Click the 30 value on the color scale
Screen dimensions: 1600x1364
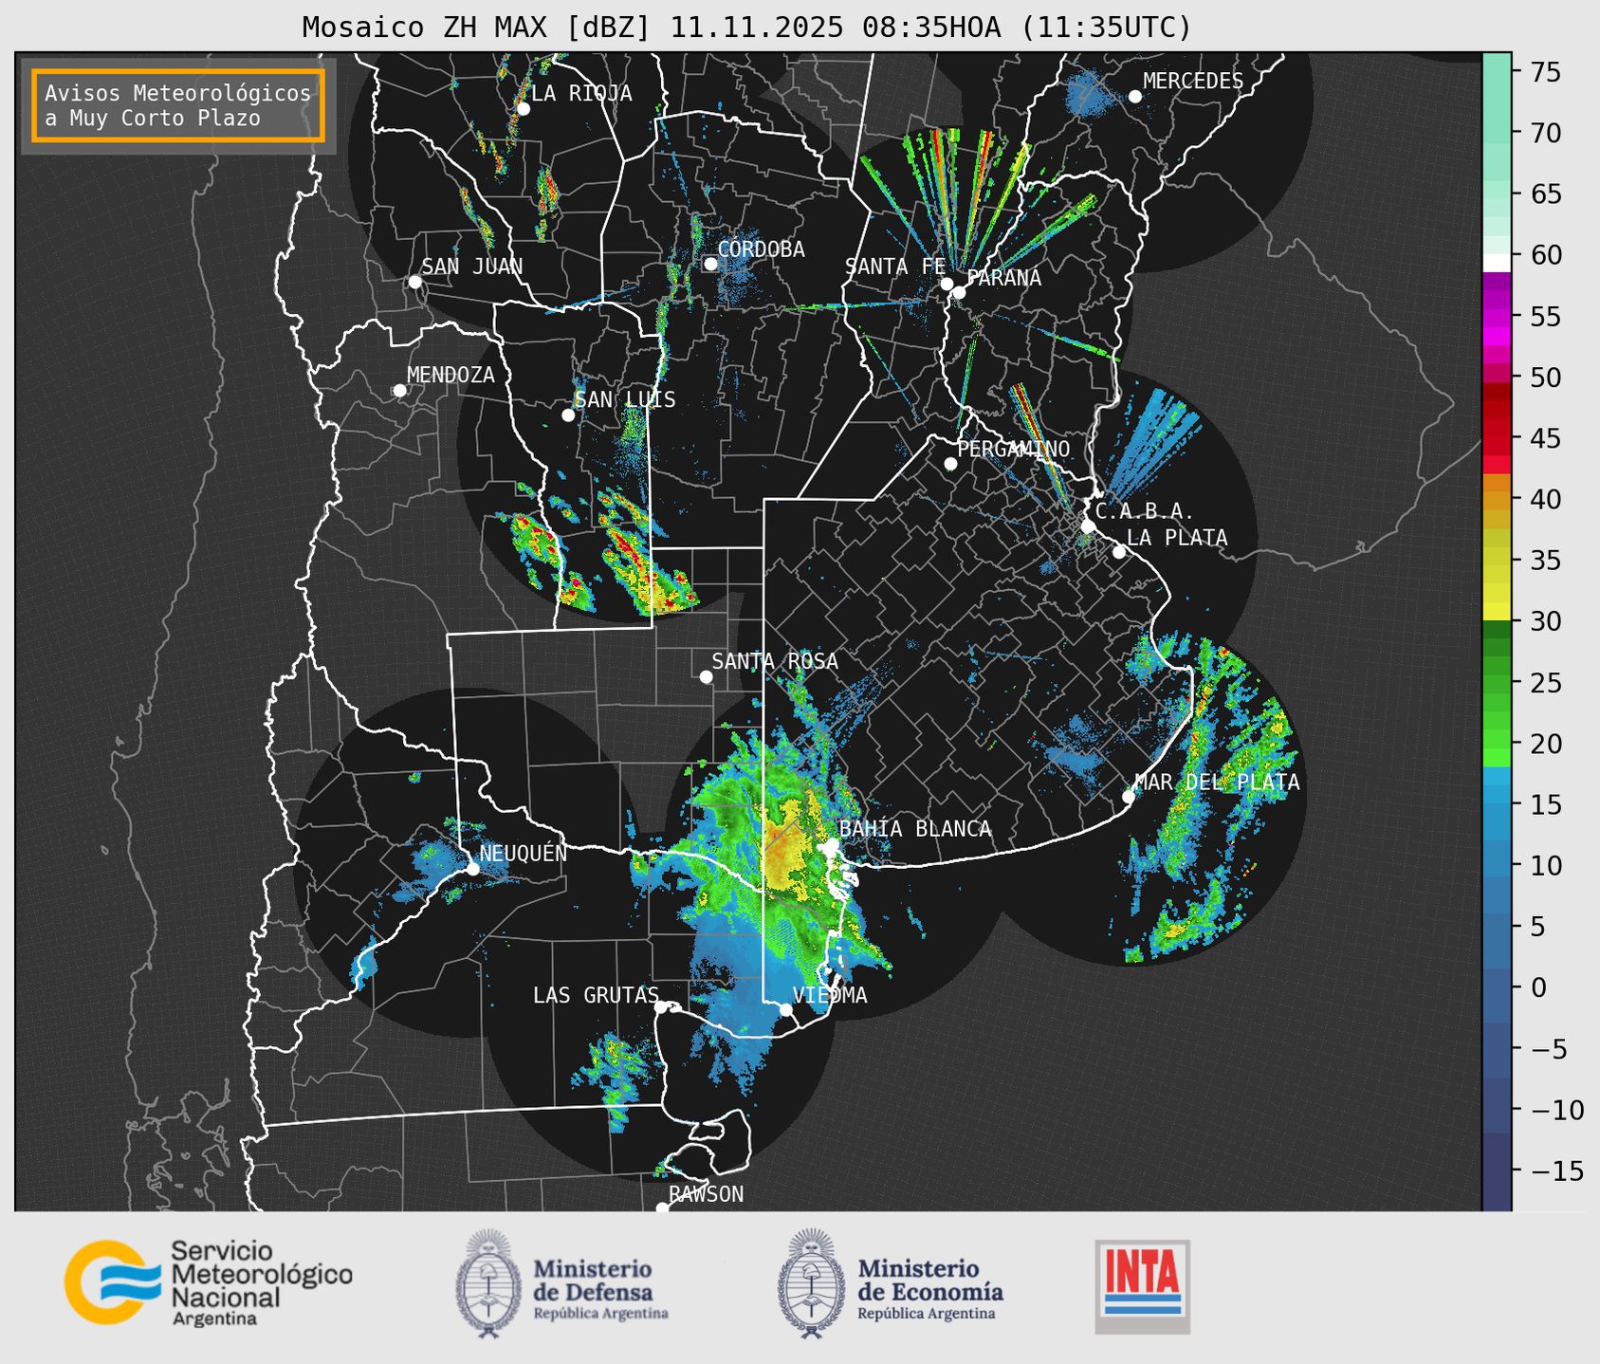coord(1545,621)
